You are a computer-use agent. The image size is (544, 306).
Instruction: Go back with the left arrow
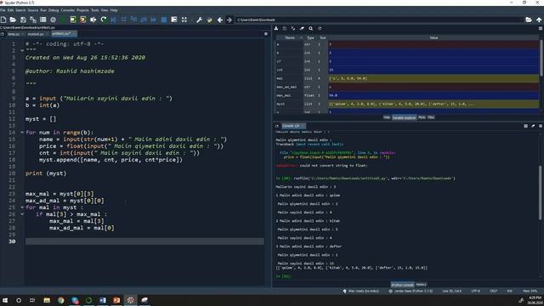(x=219, y=20)
